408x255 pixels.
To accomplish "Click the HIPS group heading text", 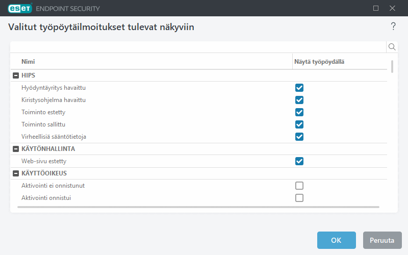I will (x=28, y=75).
